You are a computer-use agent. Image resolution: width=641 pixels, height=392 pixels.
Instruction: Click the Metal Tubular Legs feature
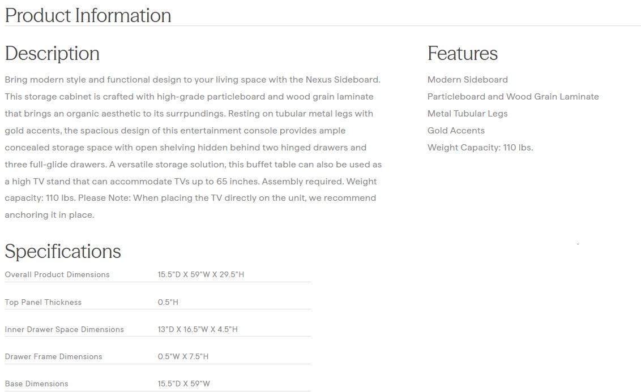pyautogui.click(x=467, y=114)
